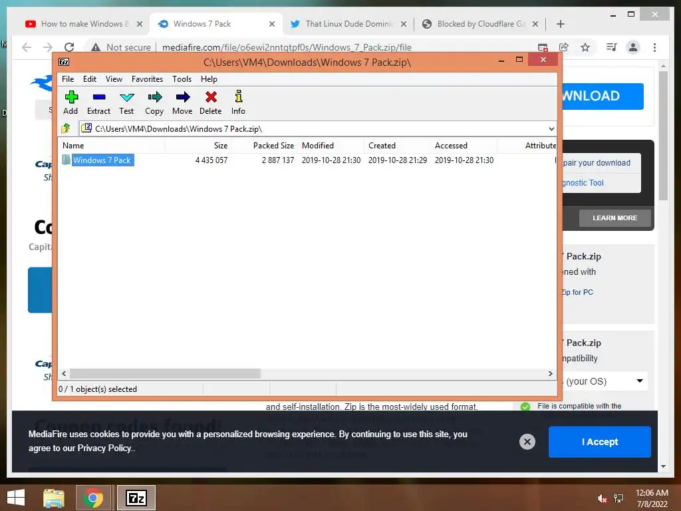Click the horizontal scrollbar thumb in 7-Zip

pos(165,374)
